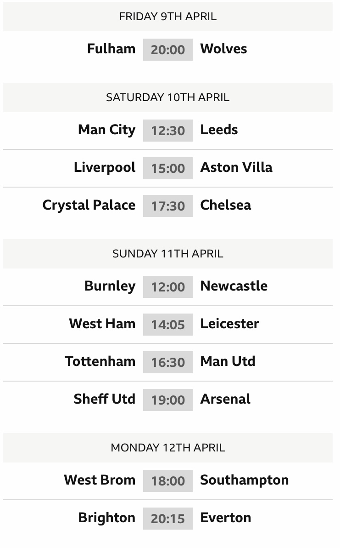340x548 pixels.
Task: Open the Newcastle team link
Action: [x=234, y=286]
